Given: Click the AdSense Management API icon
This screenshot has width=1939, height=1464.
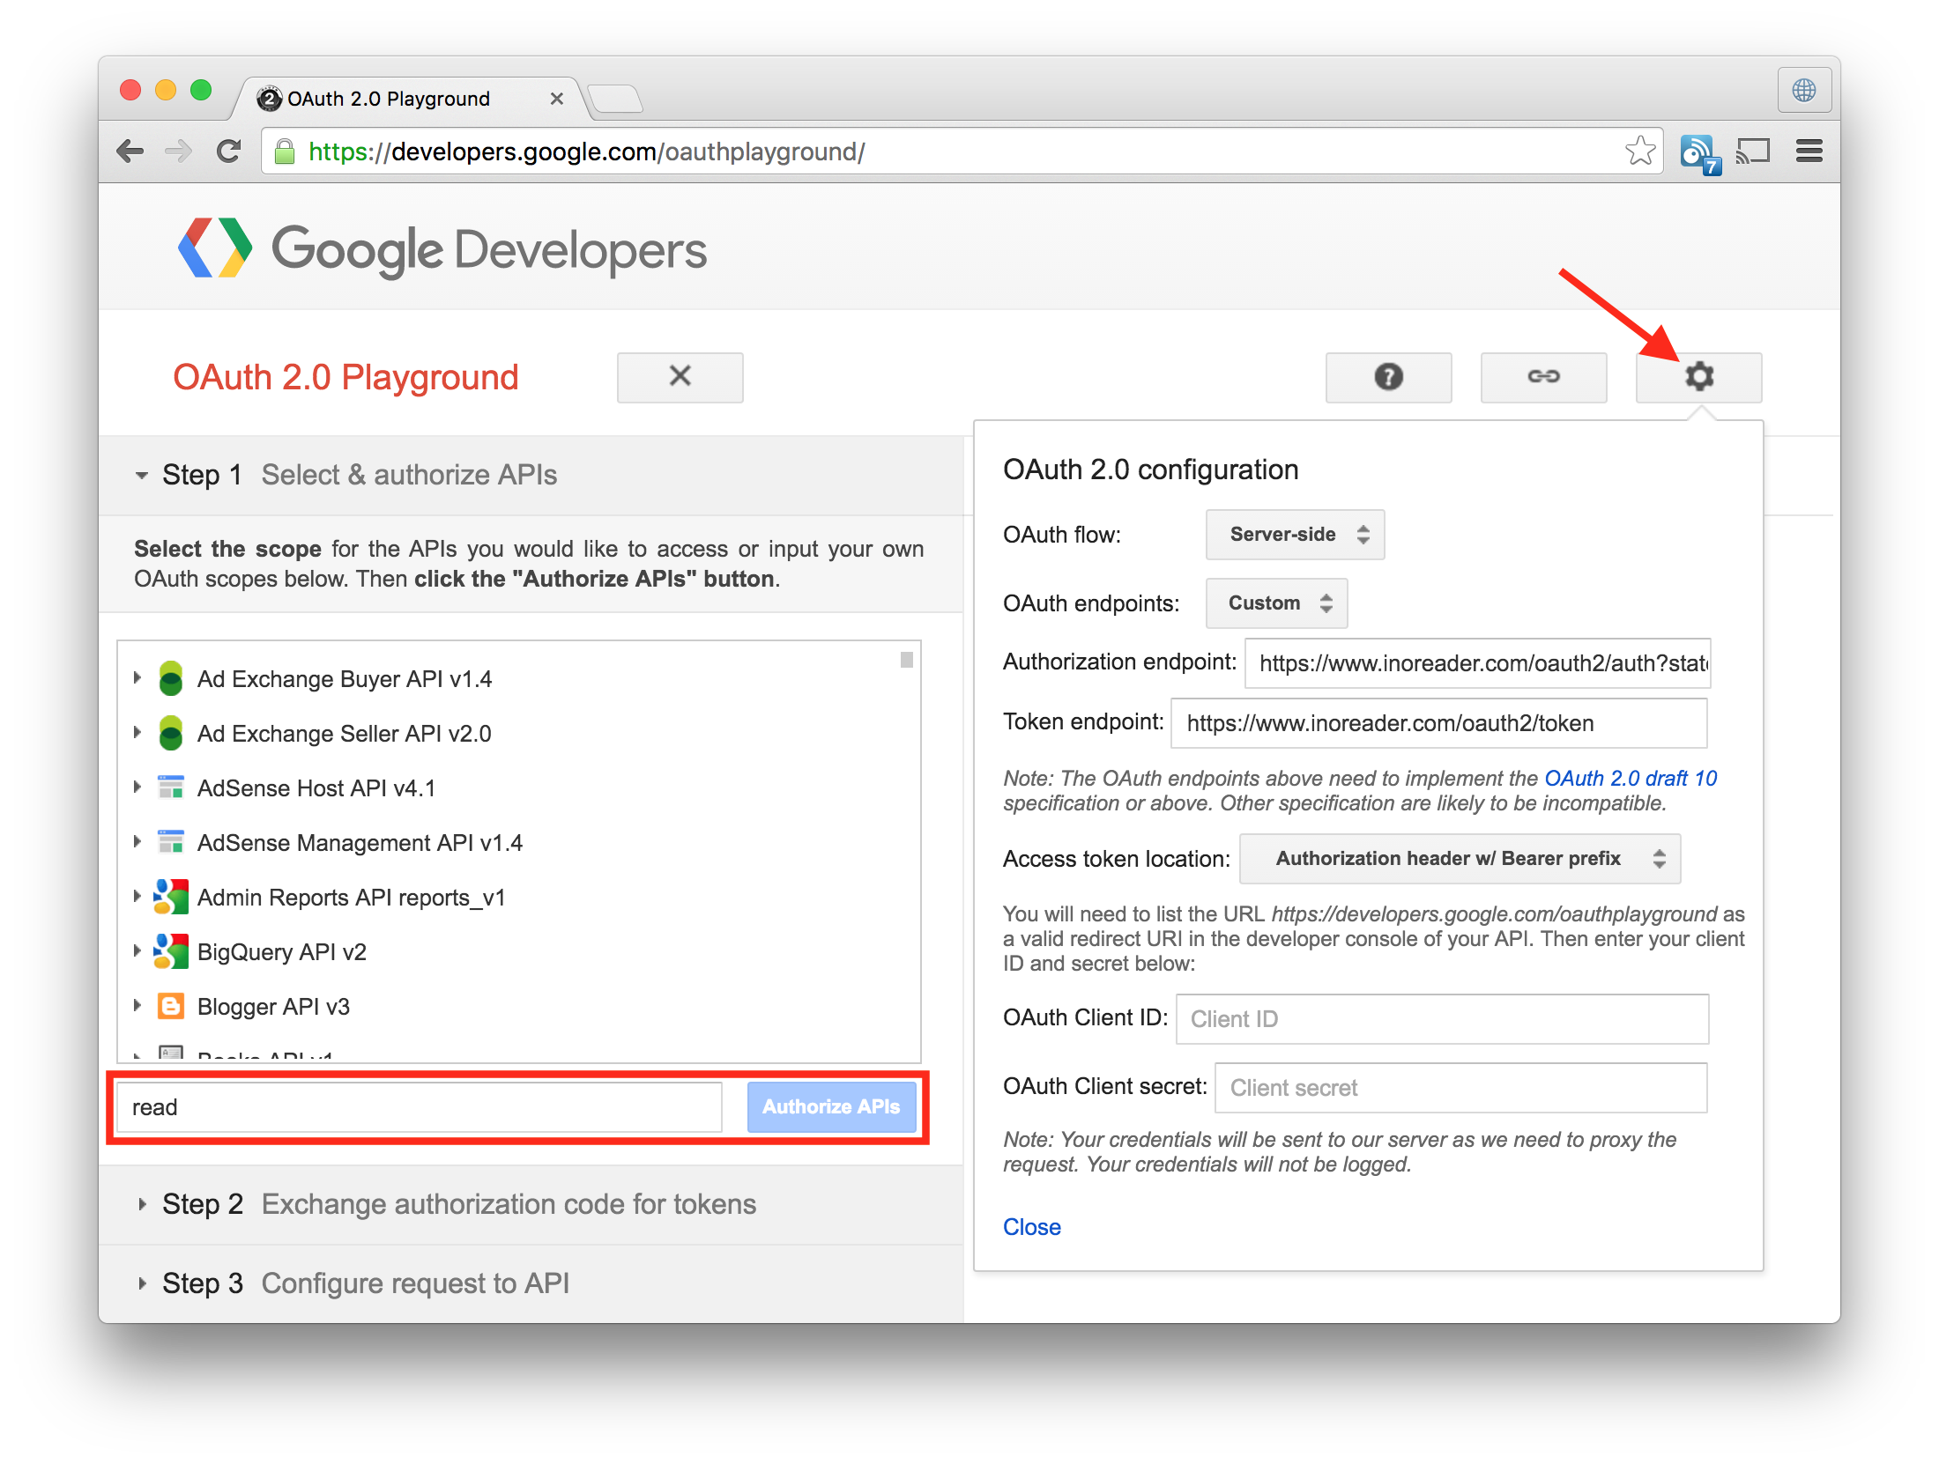Looking at the screenshot, I should (x=171, y=842).
